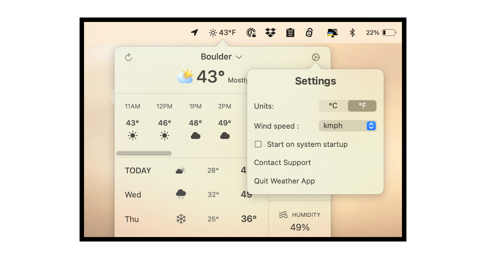Click the Bluetooth icon in the menu bar
The width and height of the screenshot is (486, 259).
(x=352, y=32)
